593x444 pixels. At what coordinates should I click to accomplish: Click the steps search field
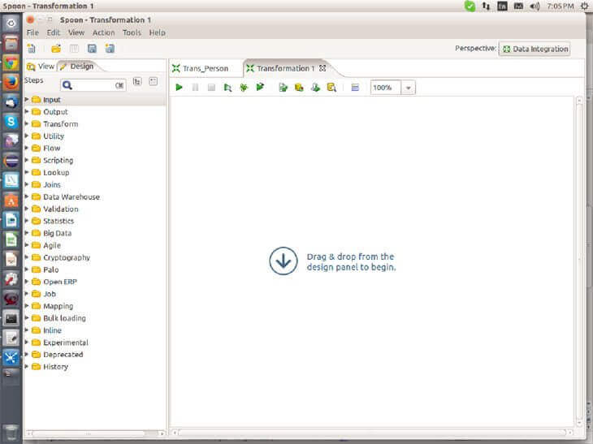pos(93,85)
